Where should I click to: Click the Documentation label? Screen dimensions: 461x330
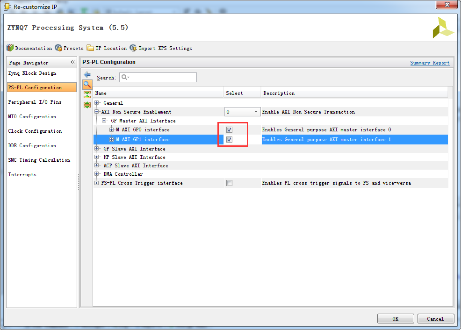[x=34, y=48]
